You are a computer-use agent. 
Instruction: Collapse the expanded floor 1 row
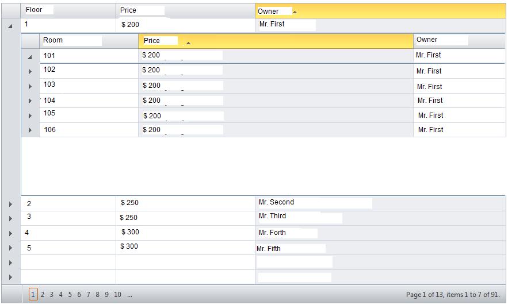[11, 26]
